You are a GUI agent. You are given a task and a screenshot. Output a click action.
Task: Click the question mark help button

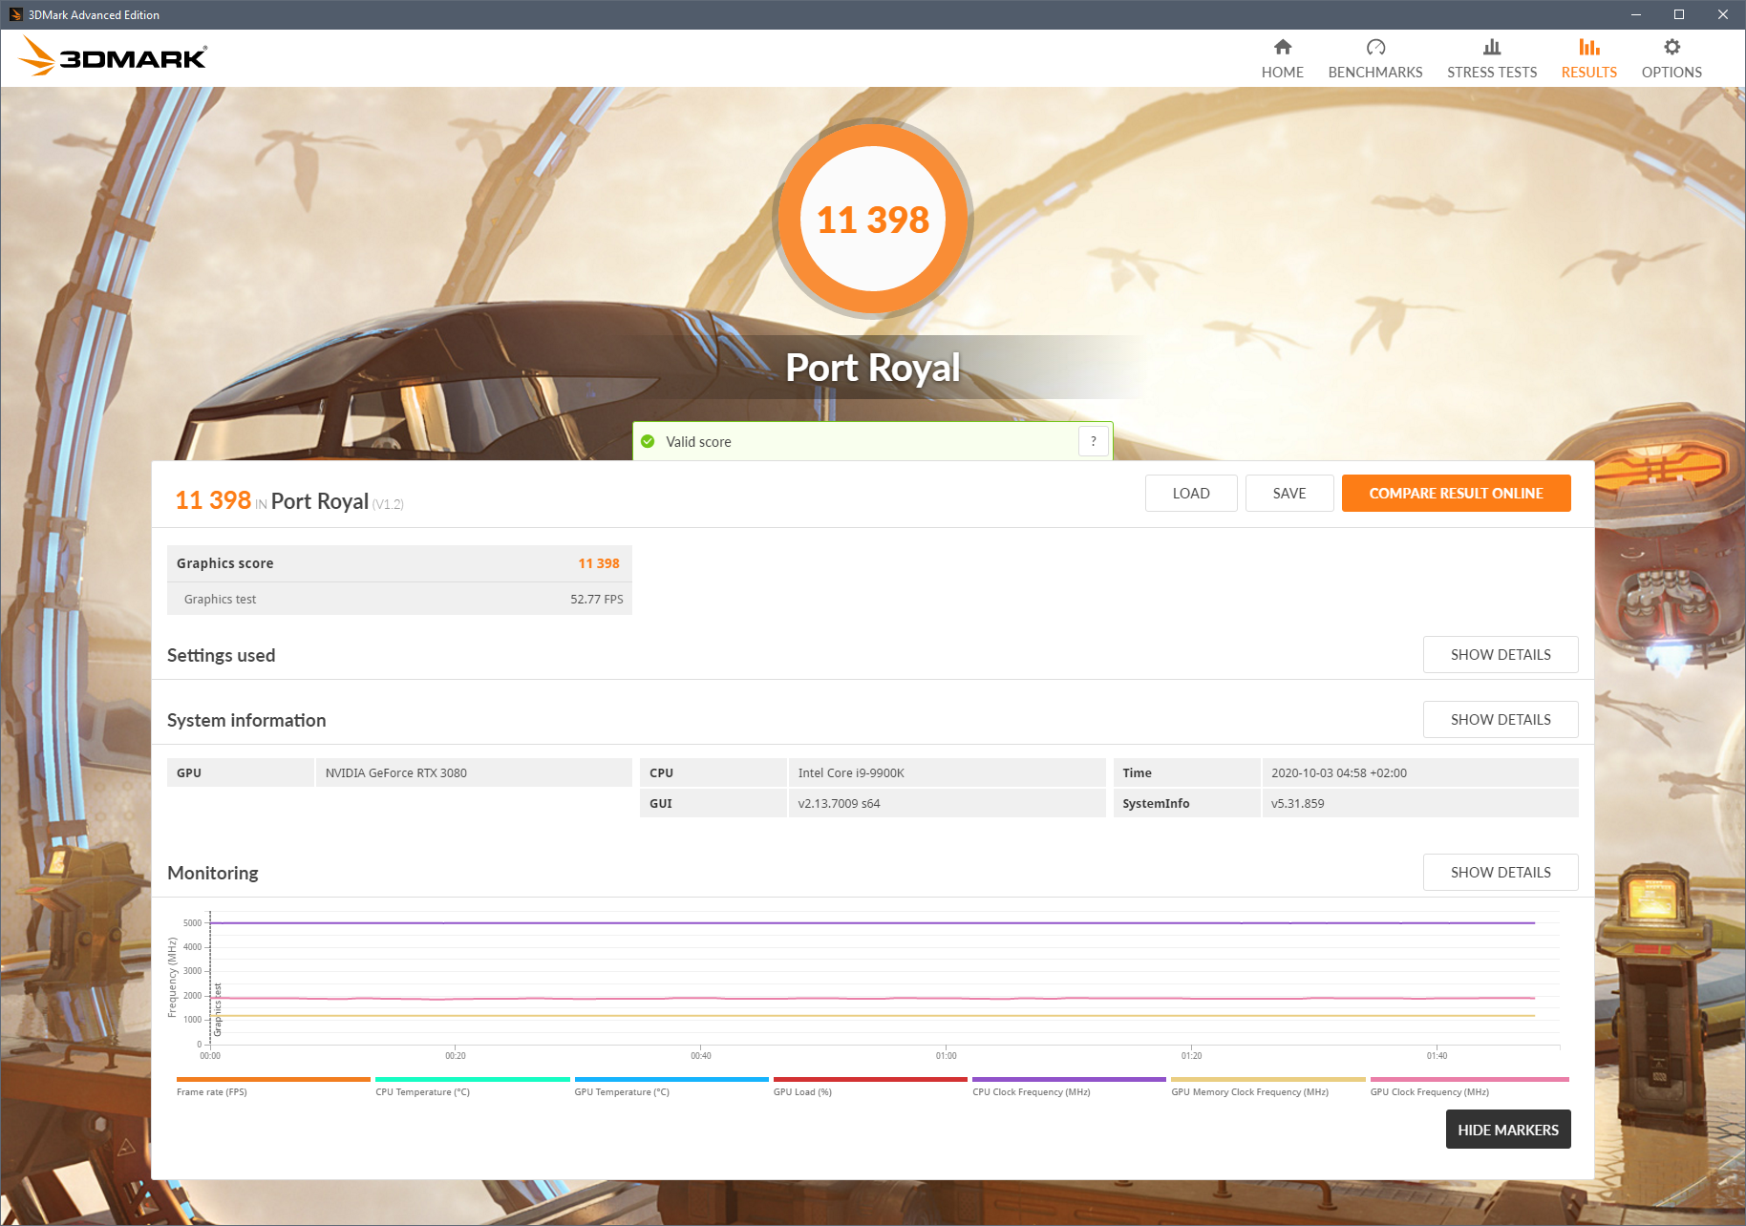click(1094, 441)
